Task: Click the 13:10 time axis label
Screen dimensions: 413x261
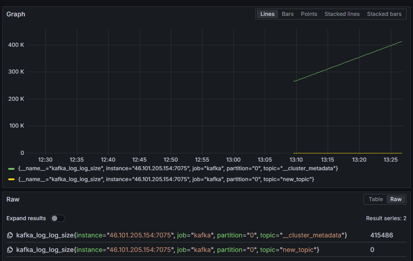Action: [296, 160]
